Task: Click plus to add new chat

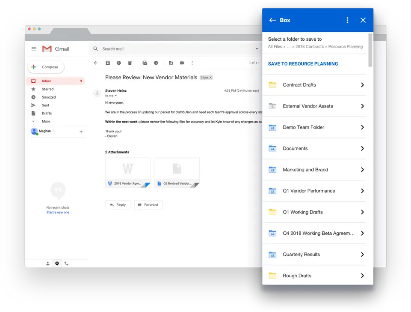Action: (81, 132)
